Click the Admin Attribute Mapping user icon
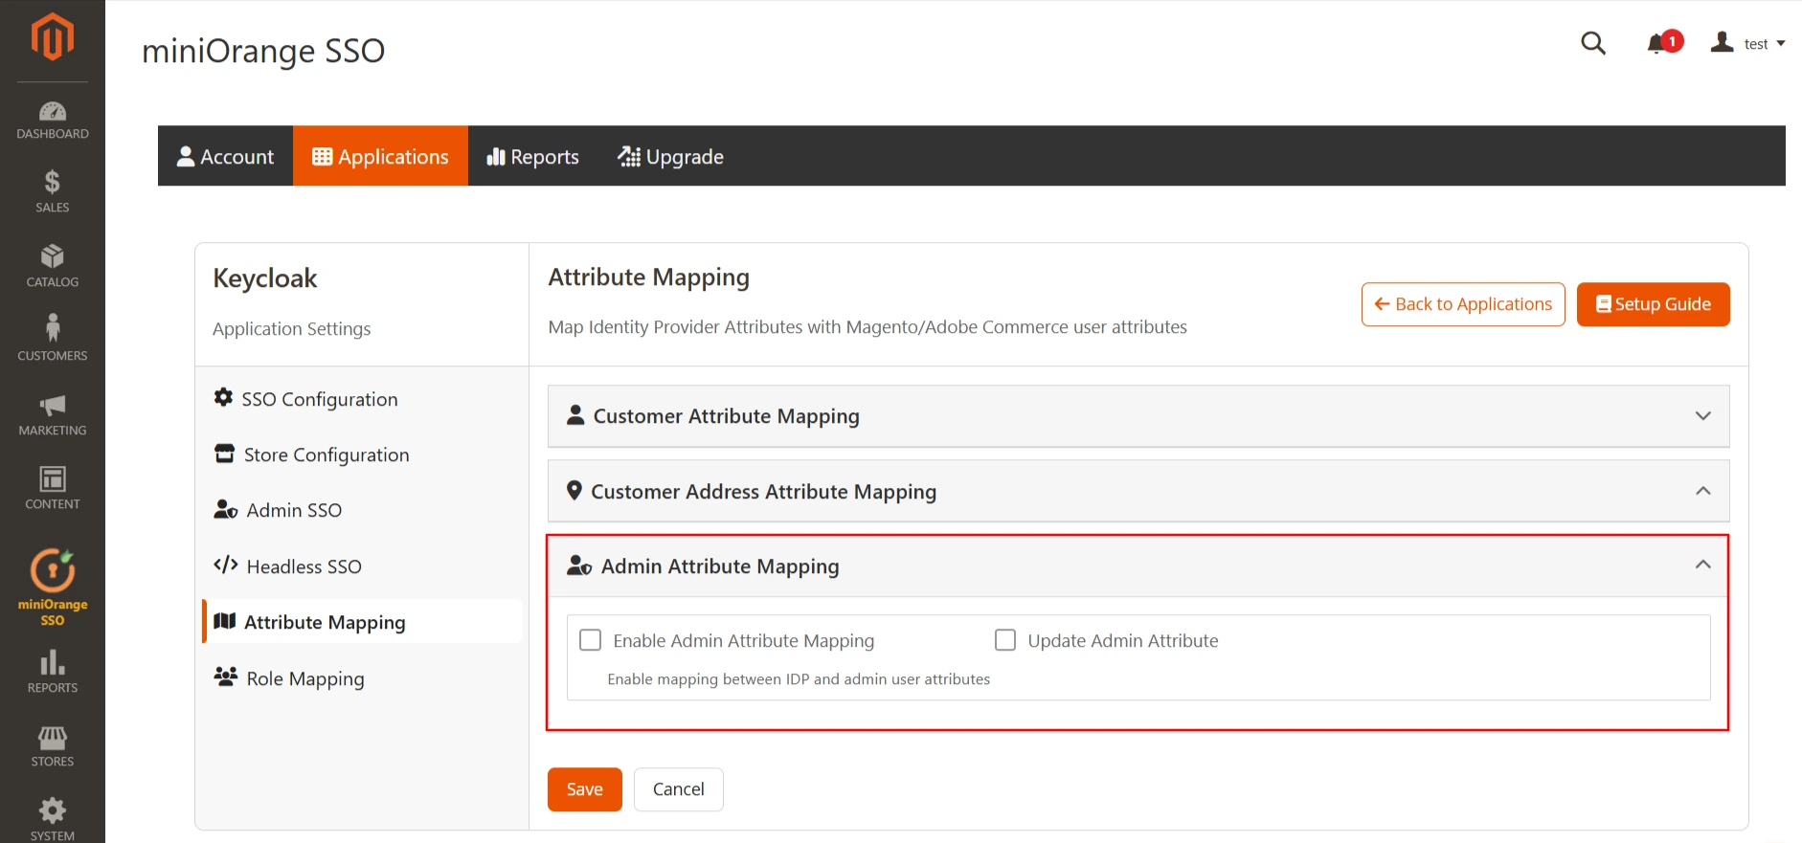This screenshot has height=843, width=1802. (x=579, y=566)
